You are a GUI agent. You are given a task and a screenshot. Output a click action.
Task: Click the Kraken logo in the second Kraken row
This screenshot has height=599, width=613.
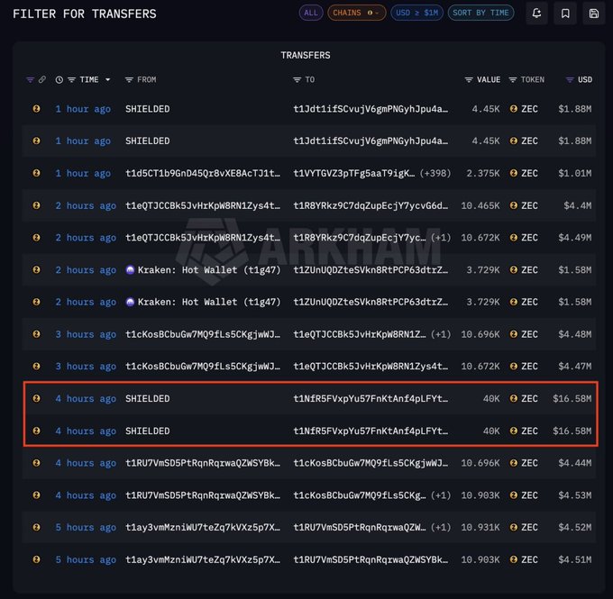coord(130,302)
